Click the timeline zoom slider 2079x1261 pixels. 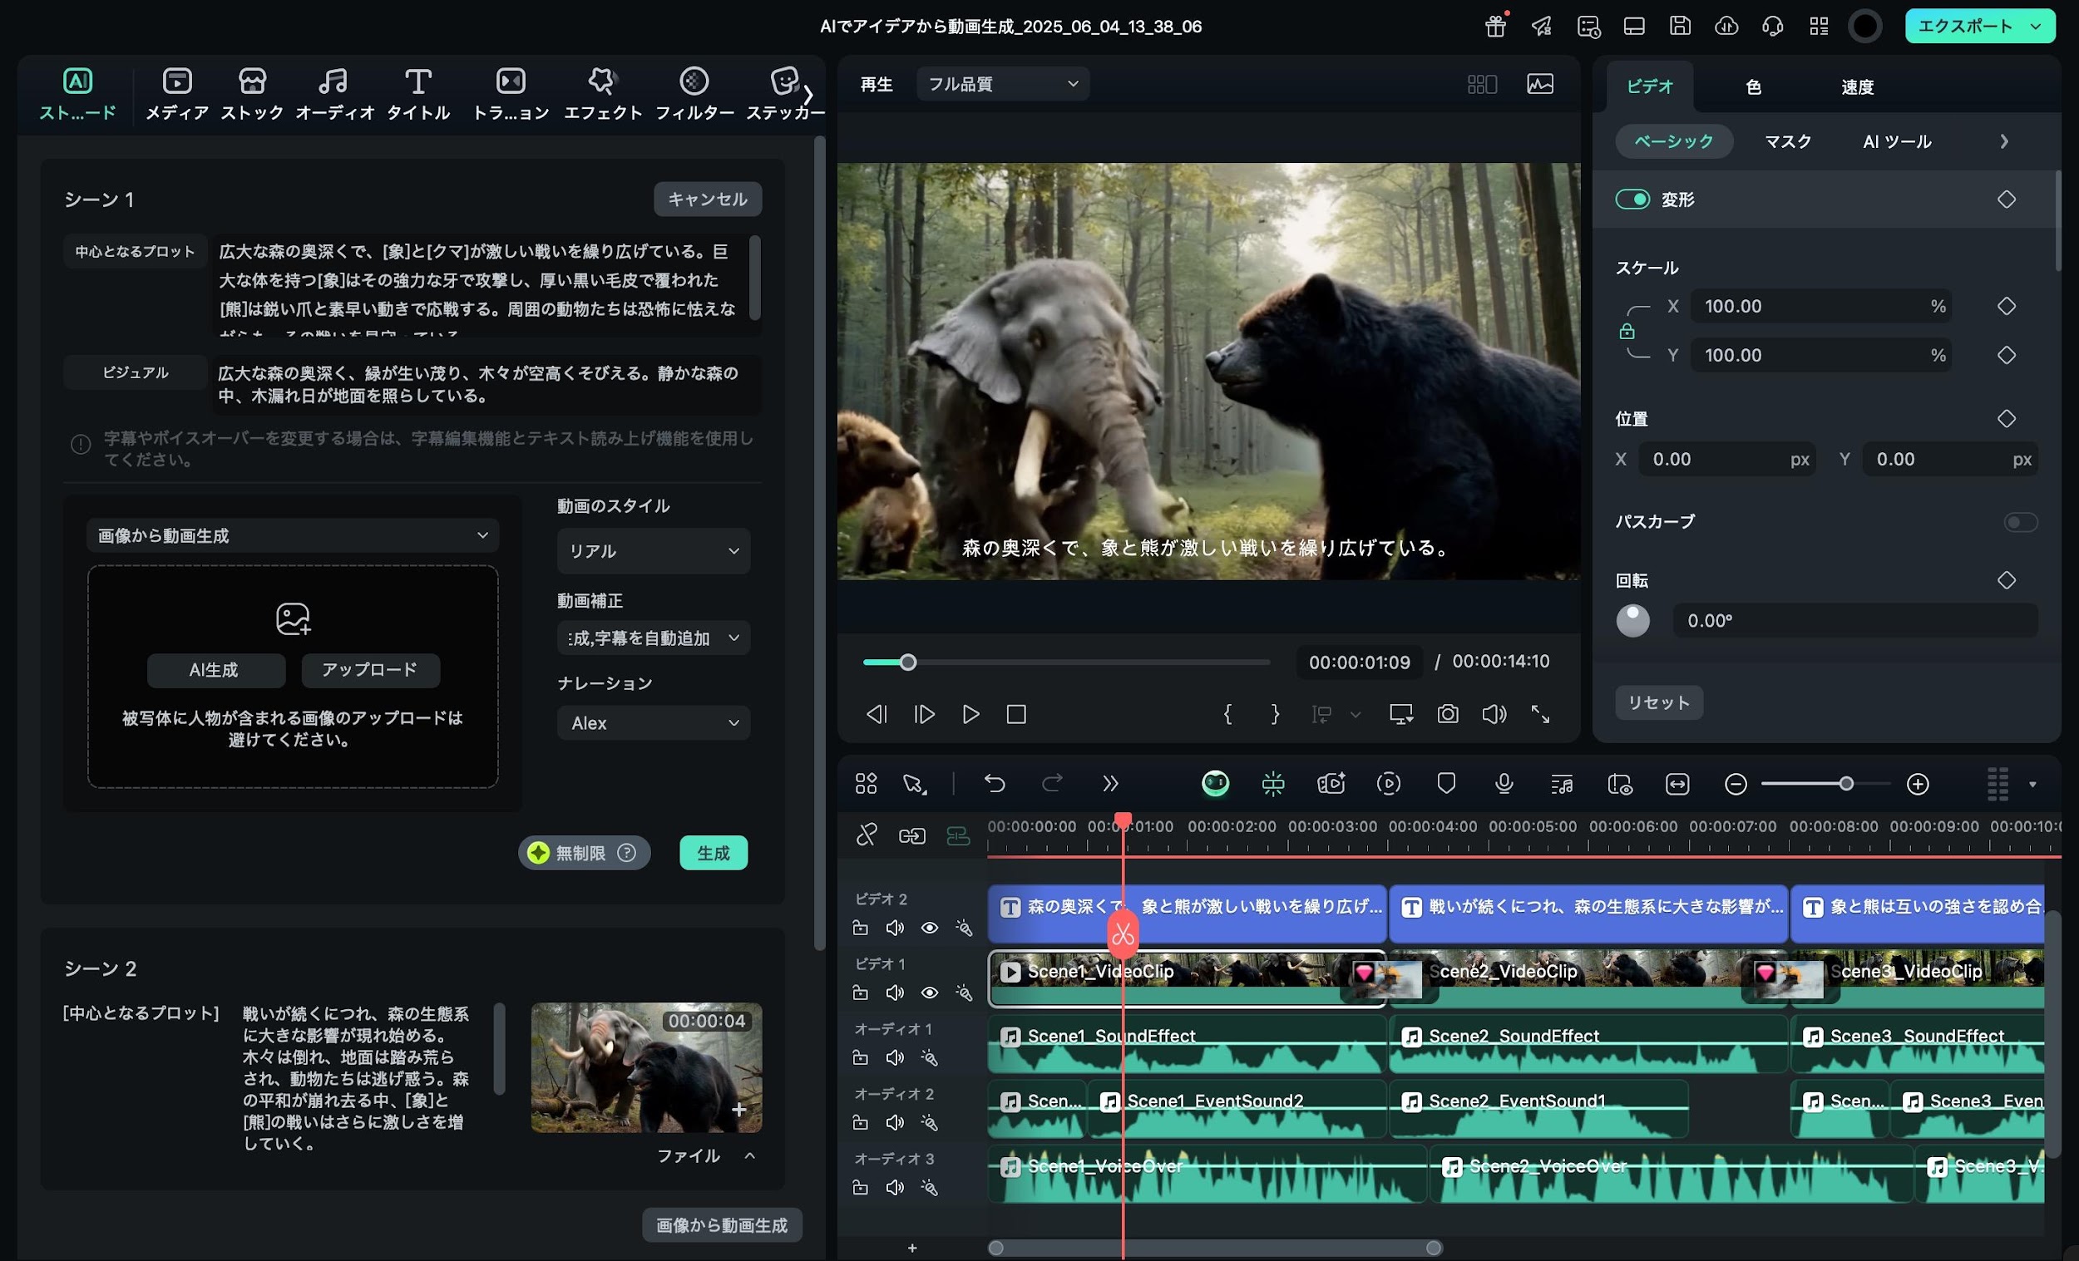coord(1825,785)
